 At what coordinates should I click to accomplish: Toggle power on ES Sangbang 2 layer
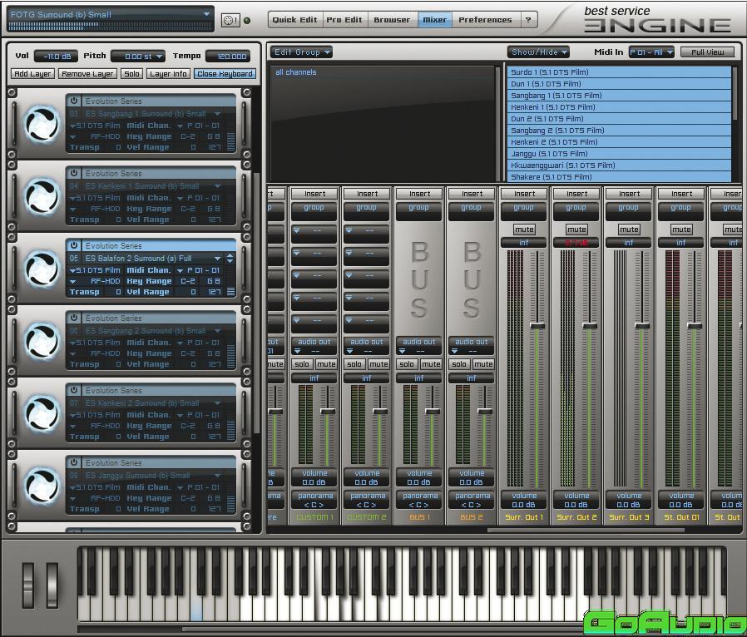(74, 318)
